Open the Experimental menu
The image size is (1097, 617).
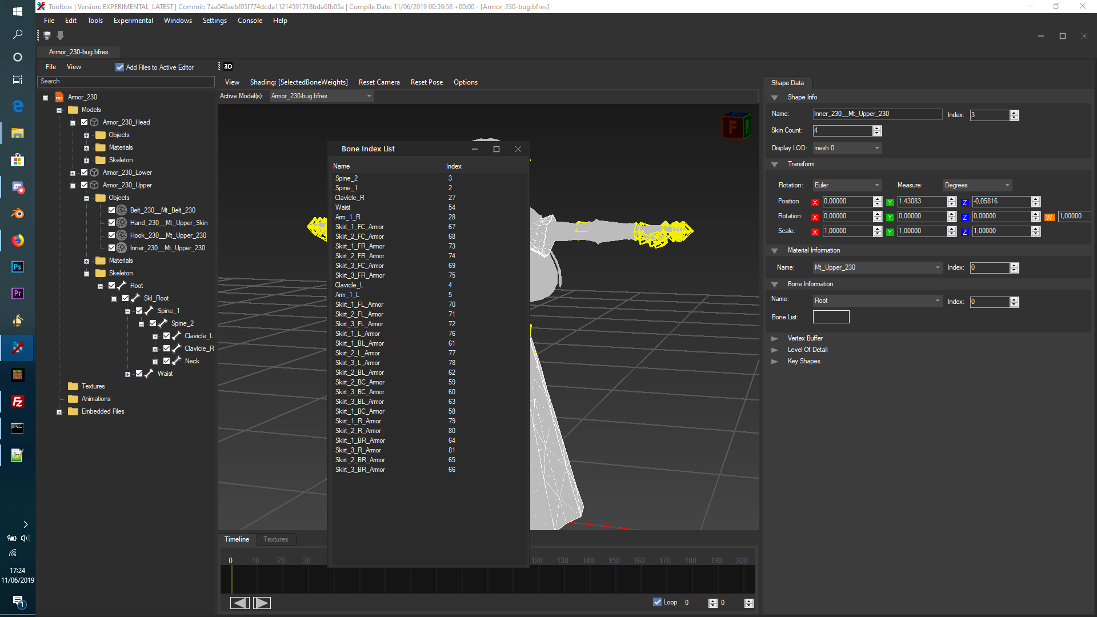pos(133,20)
